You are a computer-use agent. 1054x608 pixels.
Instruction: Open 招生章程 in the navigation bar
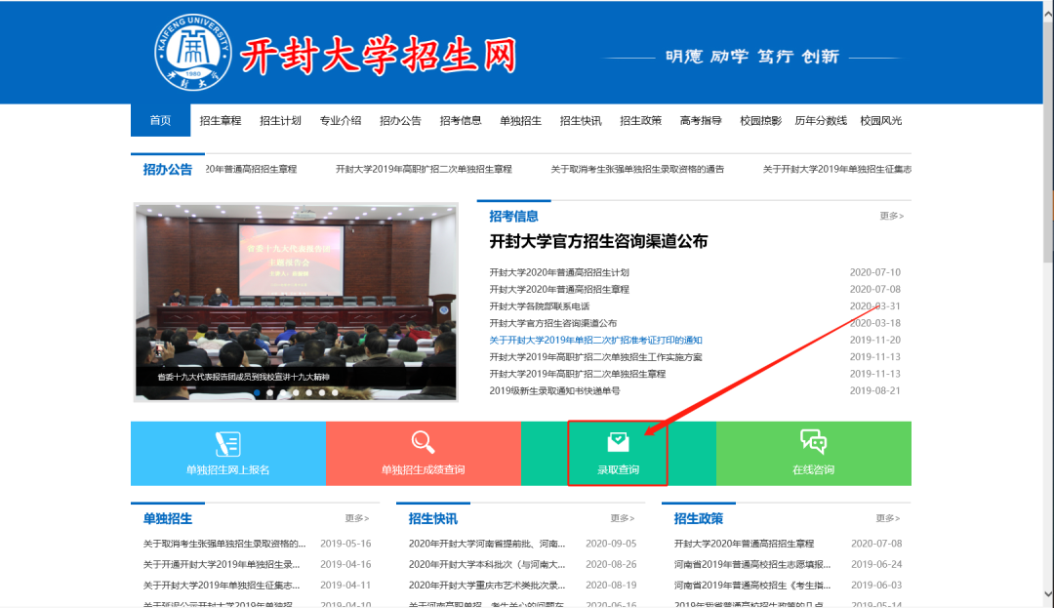tap(221, 121)
